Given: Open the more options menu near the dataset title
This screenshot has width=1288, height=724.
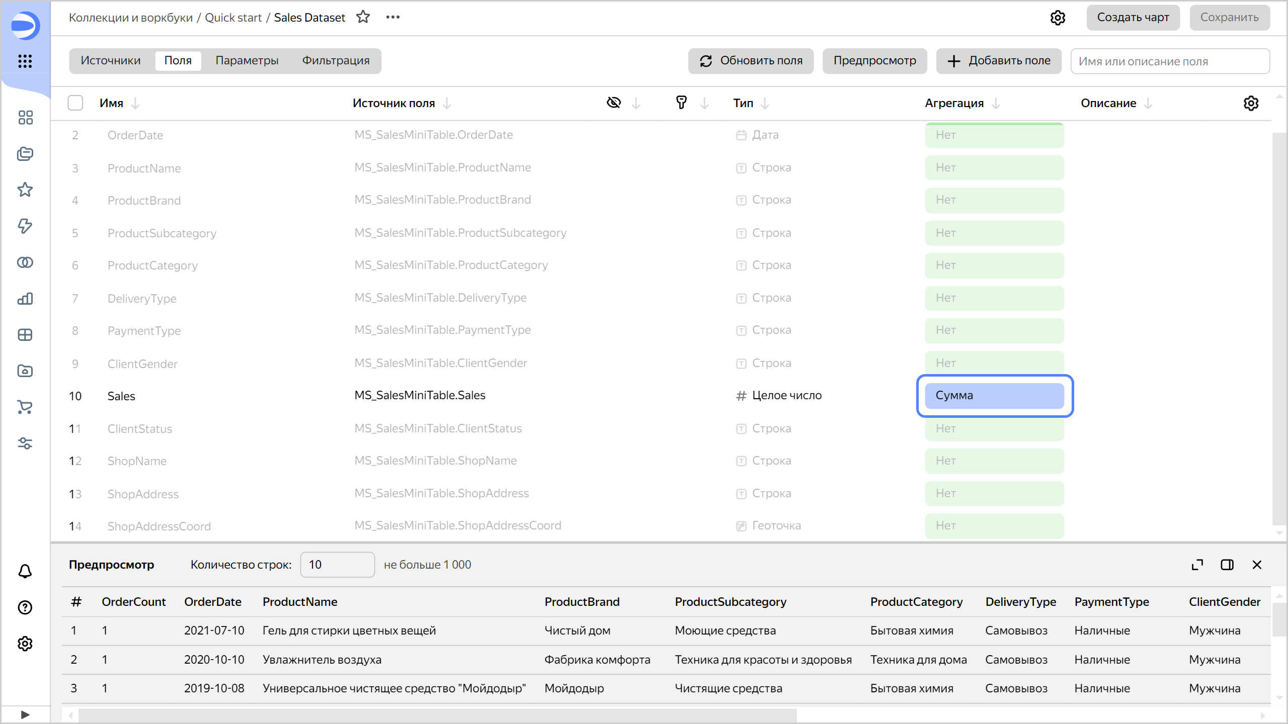Looking at the screenshot, I should [392, 17].
